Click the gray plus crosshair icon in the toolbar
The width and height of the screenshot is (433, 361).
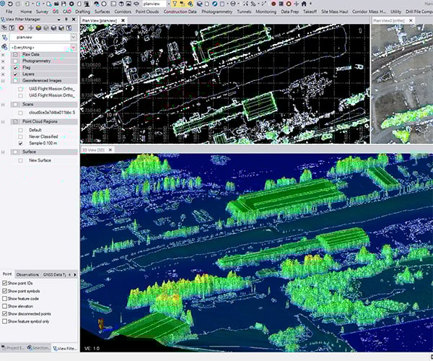point(297,4)
